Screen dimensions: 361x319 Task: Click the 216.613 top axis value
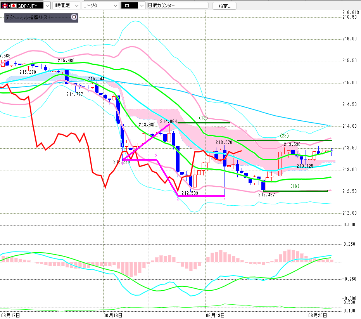351,12
